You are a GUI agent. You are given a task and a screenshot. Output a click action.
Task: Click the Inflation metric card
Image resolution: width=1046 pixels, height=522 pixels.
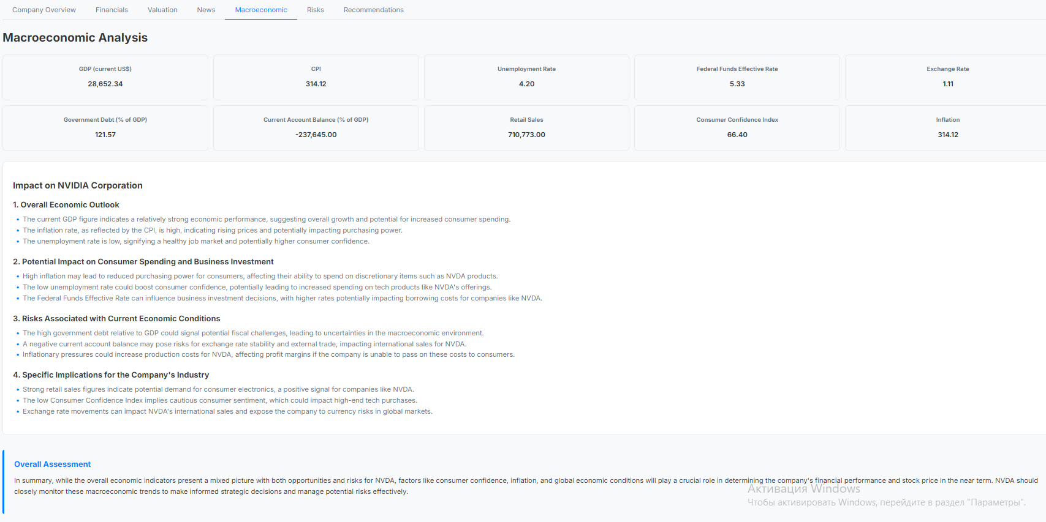click(946, 128)
